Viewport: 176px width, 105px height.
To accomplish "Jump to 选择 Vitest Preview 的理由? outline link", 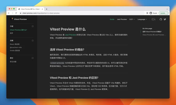I will click(152, 32).
